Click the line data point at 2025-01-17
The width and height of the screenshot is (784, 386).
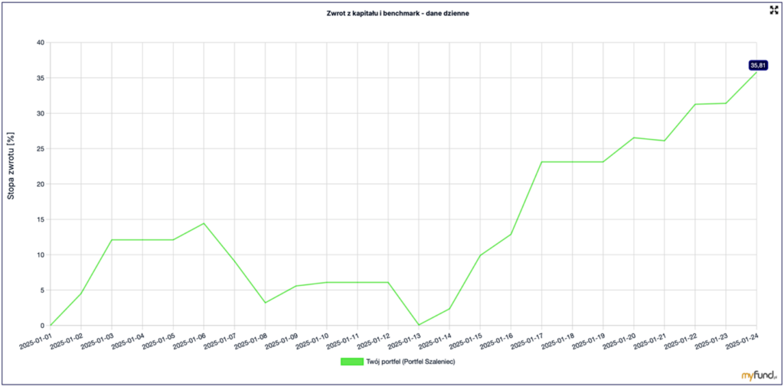[x=541, y=162]
